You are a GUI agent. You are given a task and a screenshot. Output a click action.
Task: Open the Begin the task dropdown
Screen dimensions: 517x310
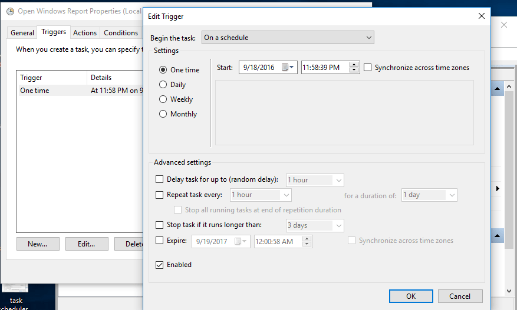point(288,38)
